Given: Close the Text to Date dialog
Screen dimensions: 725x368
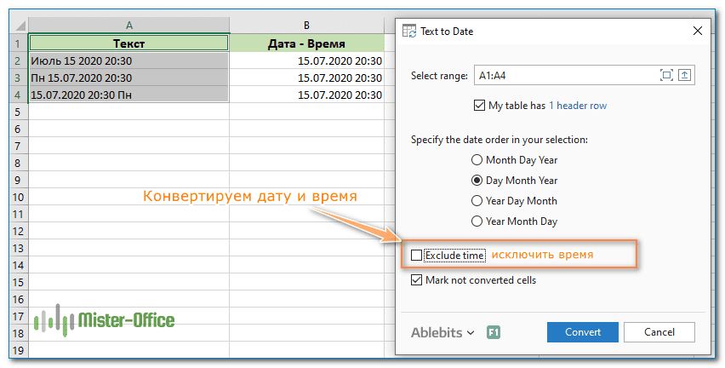Looking at the screenshot, I should [x=698, y=31].
